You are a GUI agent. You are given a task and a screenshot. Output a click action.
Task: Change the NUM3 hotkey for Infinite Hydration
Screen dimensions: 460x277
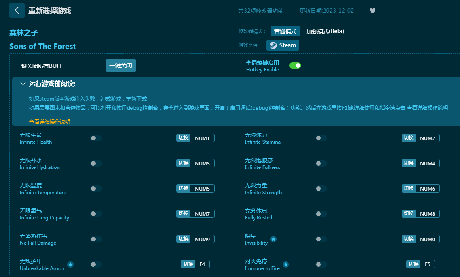[195, 163]
